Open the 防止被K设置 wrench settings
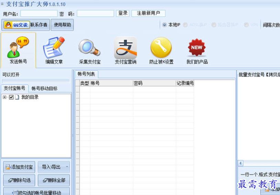The height and width of the screenshot is (195, 280). (x=161, y=50)
